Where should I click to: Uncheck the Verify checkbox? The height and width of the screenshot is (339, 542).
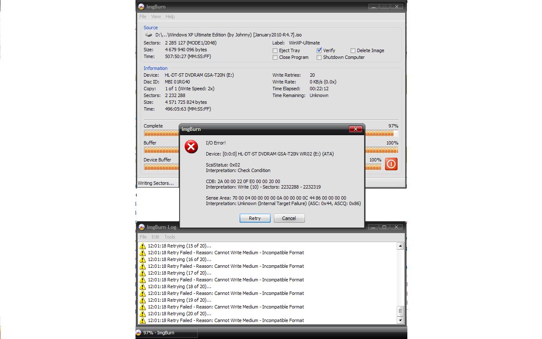pyautogui.click(x=319, y=50)
